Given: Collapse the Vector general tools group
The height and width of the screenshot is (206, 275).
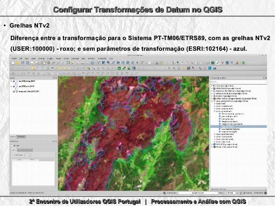Looking at the screenshot, I should pyautogui.click(x=215, y=111).
